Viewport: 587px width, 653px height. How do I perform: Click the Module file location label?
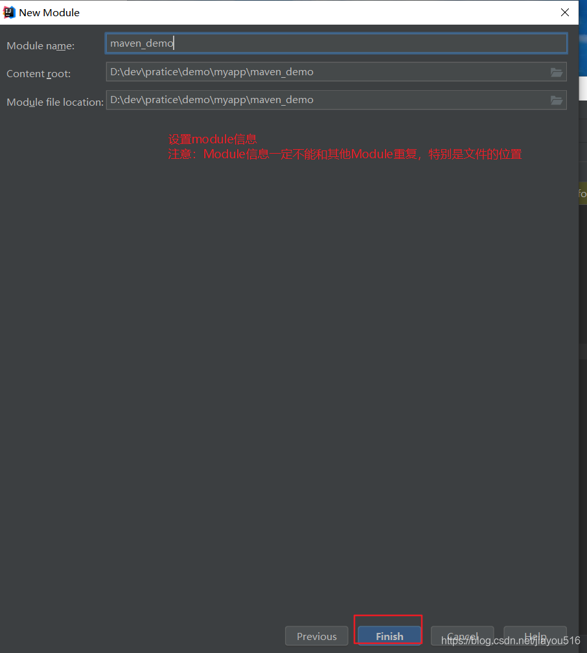point(55,102)
